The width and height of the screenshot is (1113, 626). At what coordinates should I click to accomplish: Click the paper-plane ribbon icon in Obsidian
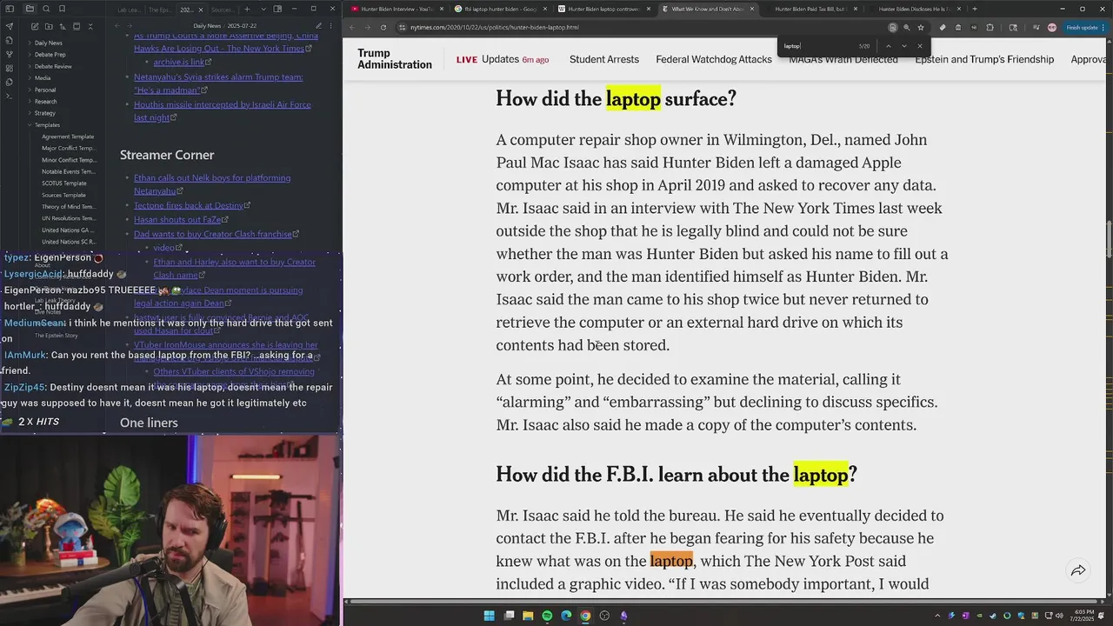[x=10, y=26]
